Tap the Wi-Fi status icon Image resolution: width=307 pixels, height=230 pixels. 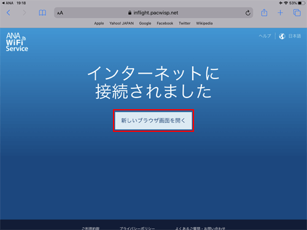point(286,3)
